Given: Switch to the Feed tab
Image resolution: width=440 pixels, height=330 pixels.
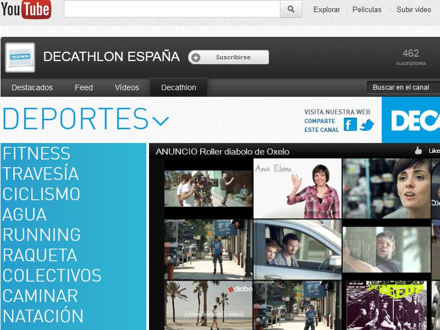Looking at the screenshot, I should pyautogui.click(x=84, y=87).
